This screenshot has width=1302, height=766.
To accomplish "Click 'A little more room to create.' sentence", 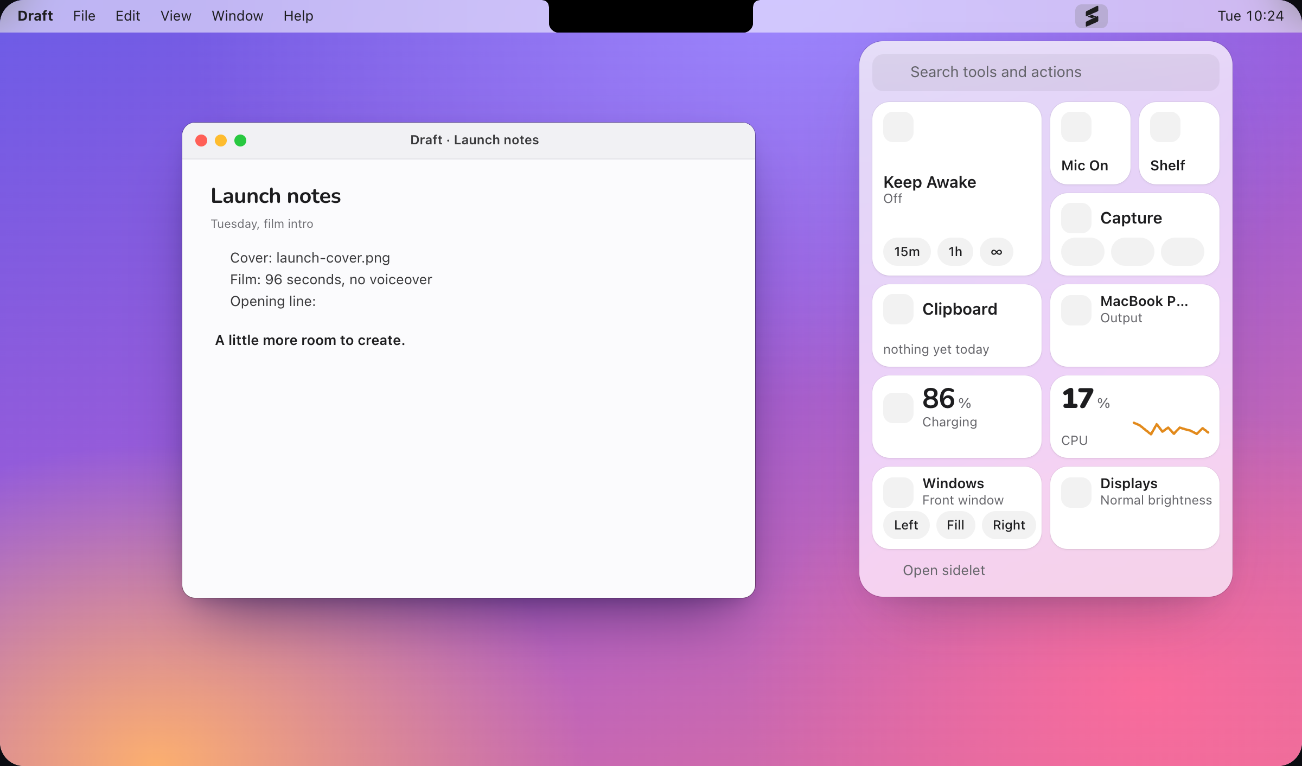I will [x=310, y=340].
